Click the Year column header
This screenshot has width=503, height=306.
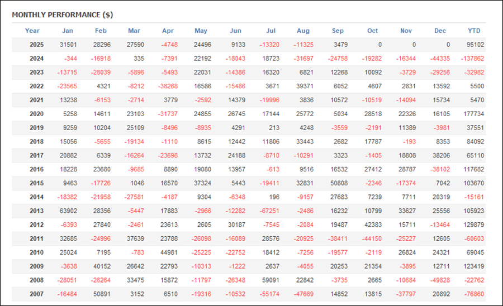(32, 31)
